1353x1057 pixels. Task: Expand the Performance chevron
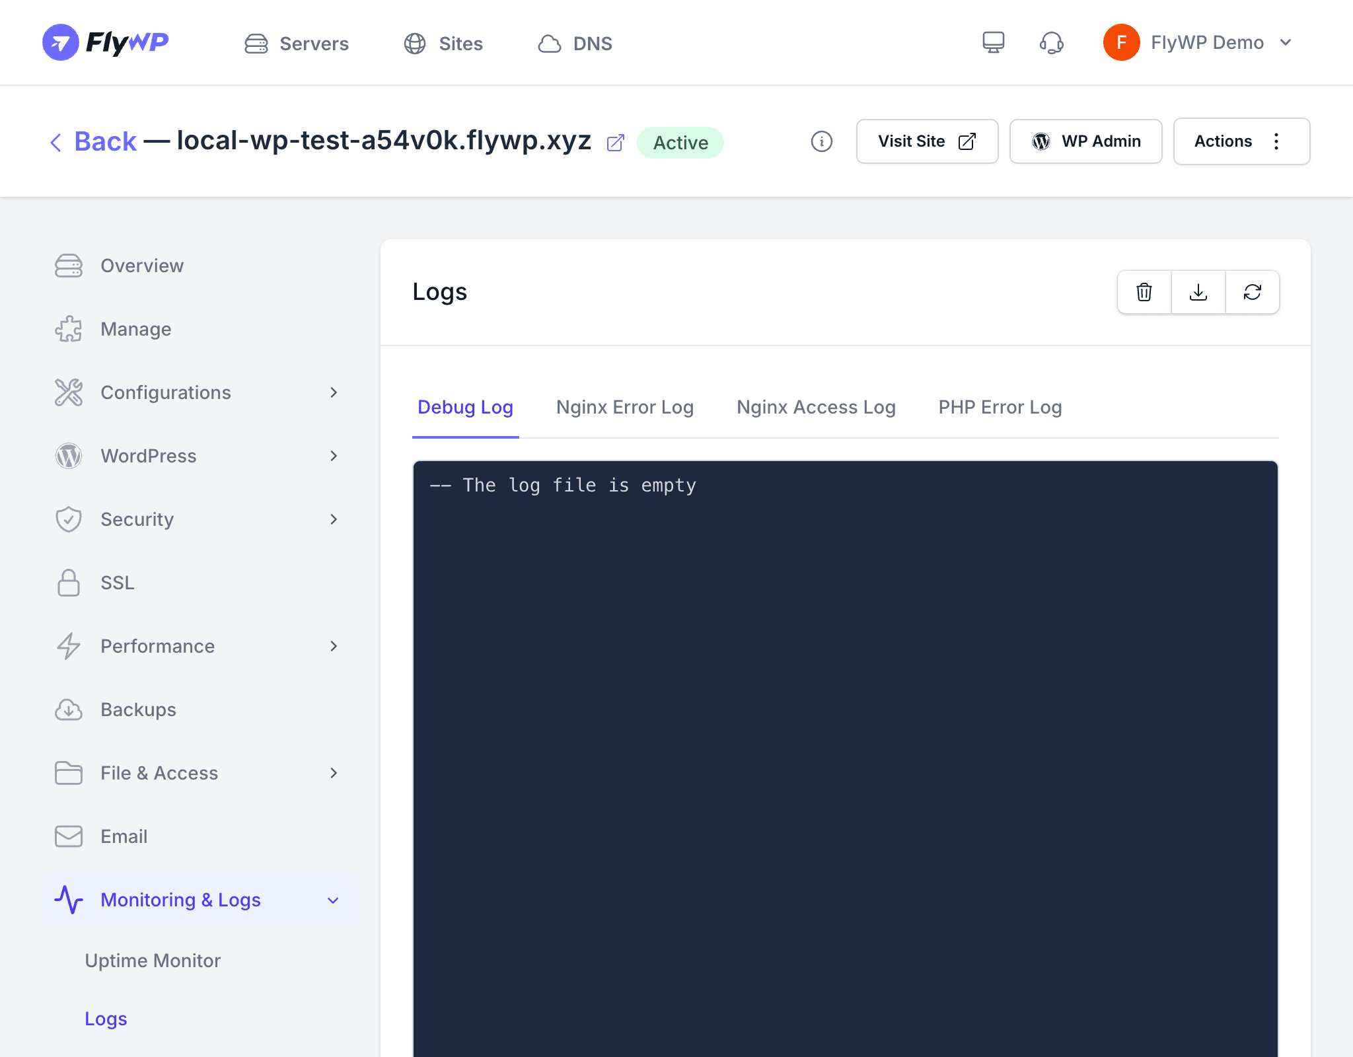click(x=334, y=646)
